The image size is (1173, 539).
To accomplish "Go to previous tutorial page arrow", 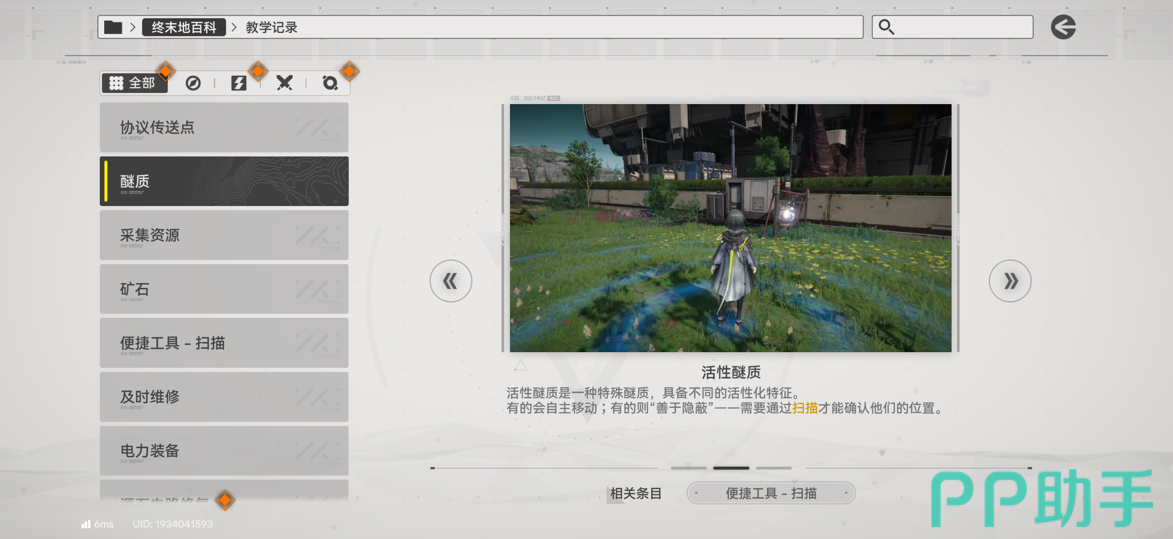I will pyautogui.click(x=450, y=281).
